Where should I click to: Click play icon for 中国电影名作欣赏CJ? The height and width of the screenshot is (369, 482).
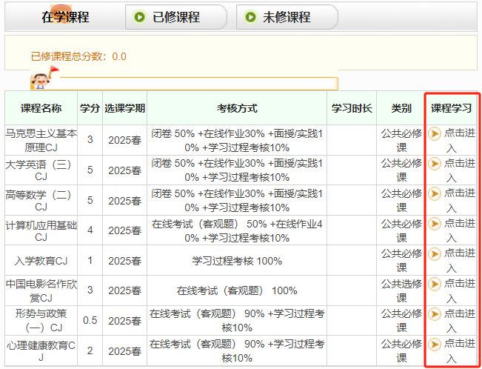coord(435,284)
